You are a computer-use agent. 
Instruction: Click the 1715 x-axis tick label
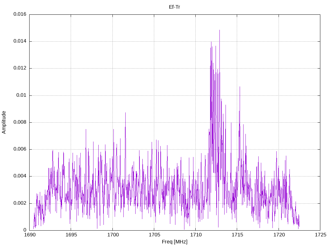pos(237,235)
